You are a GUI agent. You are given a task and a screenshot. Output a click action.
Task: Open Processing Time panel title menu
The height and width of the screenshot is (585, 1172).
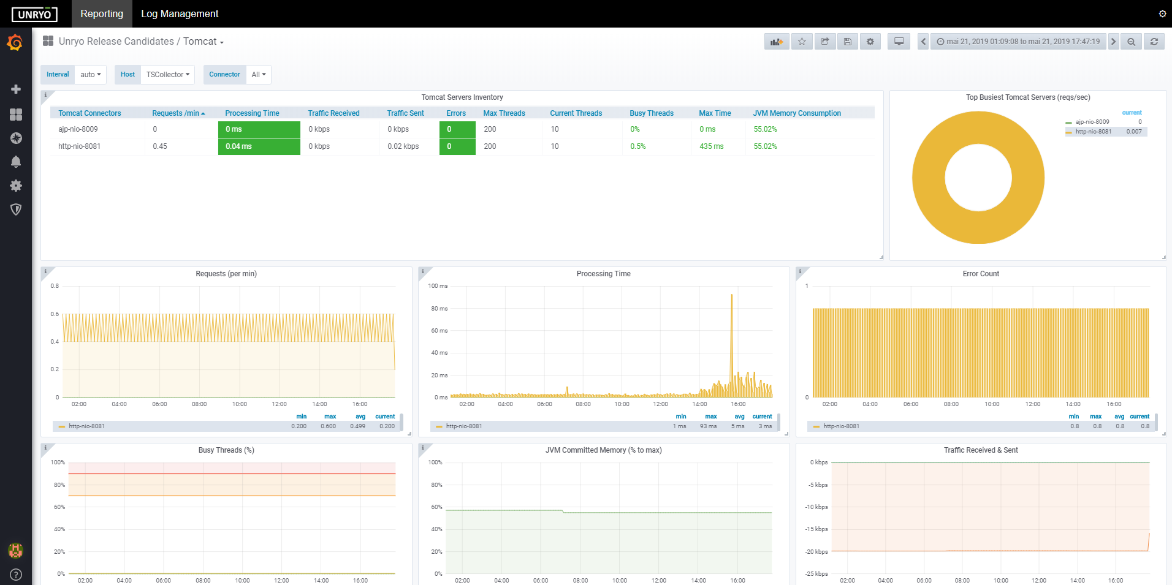(x=603, y=274)
